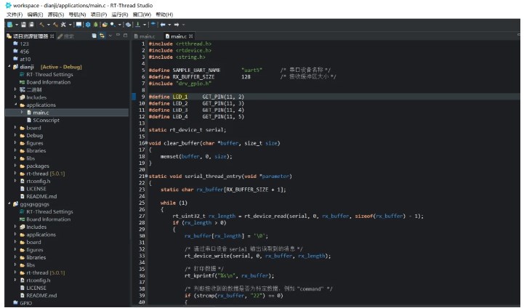Open the 帮助(H) menu
Image resolution: width=524 pixels, height=308 pixels.
point(164,15)
